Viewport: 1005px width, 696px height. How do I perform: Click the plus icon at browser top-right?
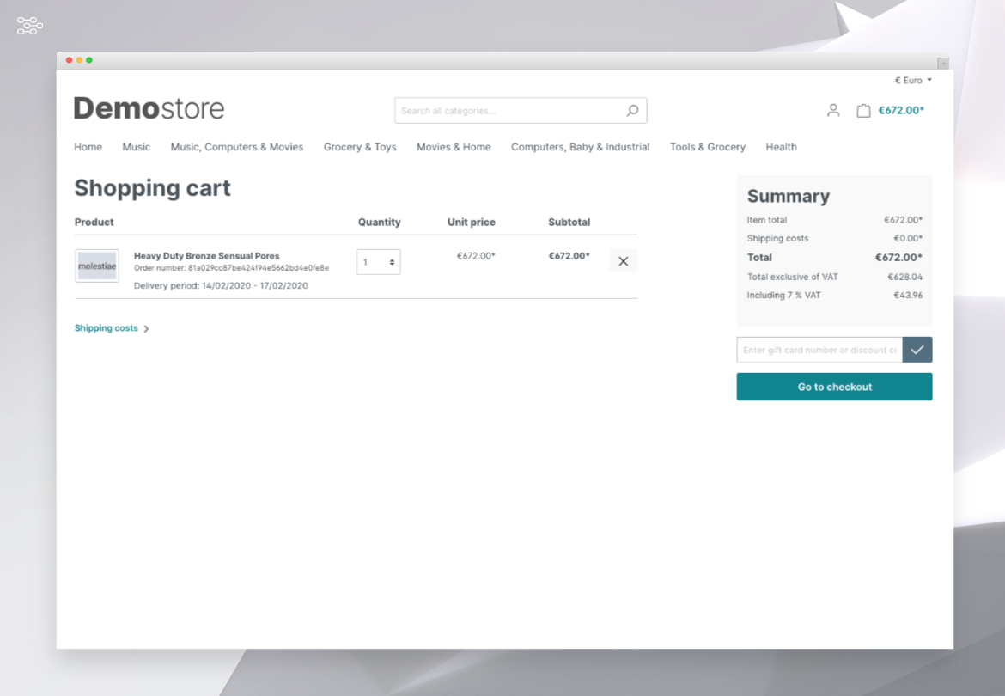[942, 63]
